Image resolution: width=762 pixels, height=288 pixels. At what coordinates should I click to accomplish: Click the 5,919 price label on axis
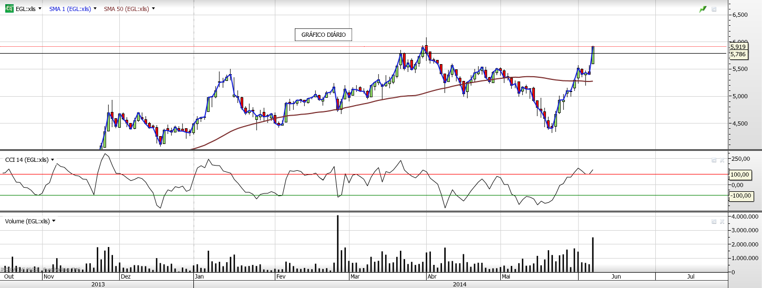[738, 47]
